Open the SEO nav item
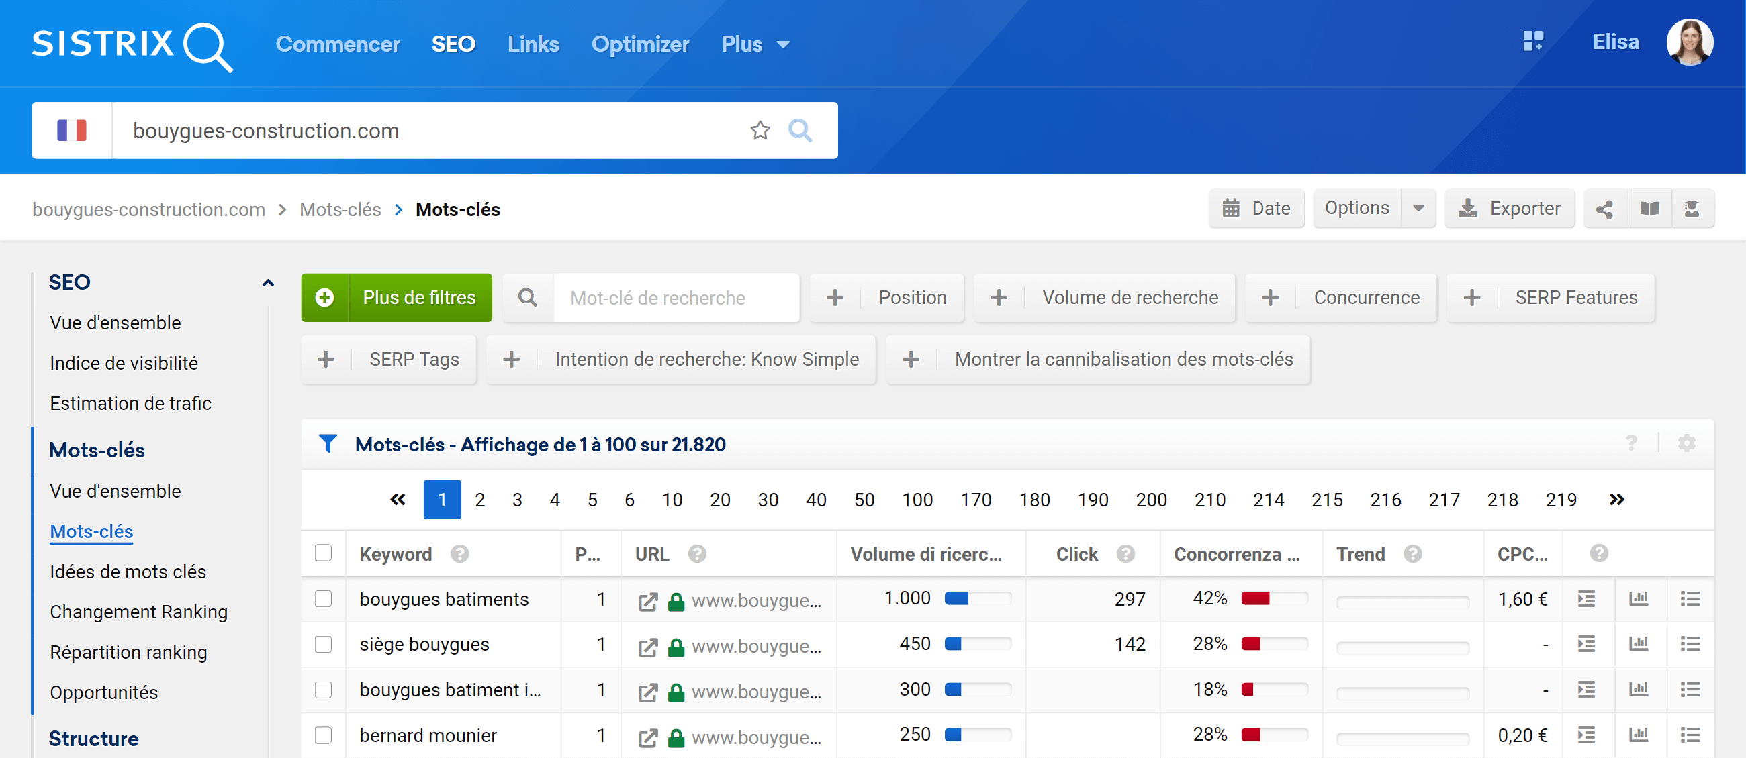Image resolution: width=1746 pixels, height=758 pixels. coord(453,44)
